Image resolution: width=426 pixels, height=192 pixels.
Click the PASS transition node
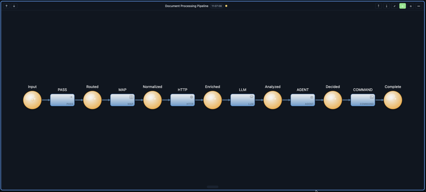(62, 100)
